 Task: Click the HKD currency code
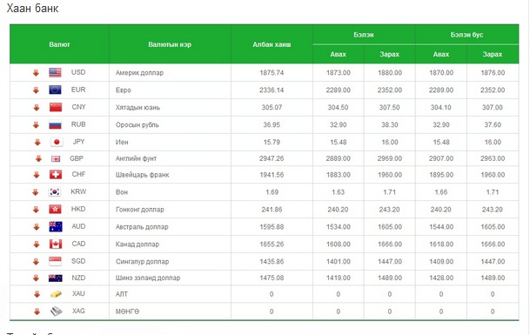click(x=78, y=209)
